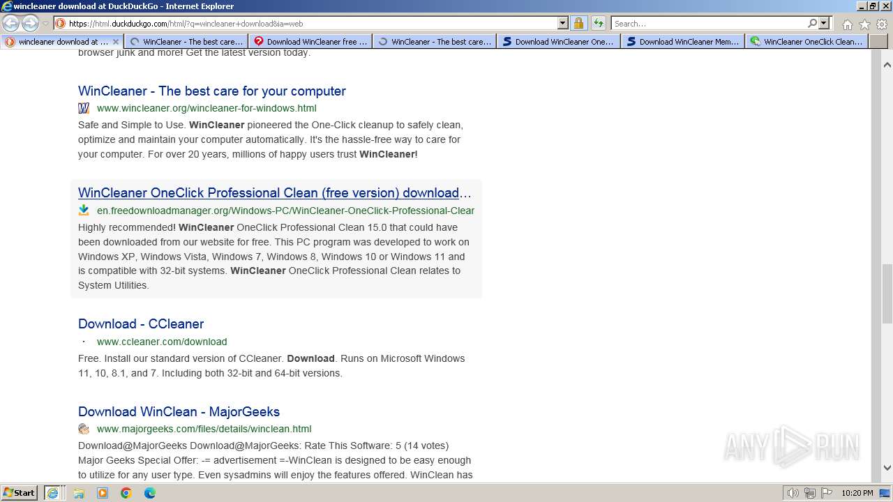Click the scrollbar up arrow

pyautogui.click(x=887, y=65)
